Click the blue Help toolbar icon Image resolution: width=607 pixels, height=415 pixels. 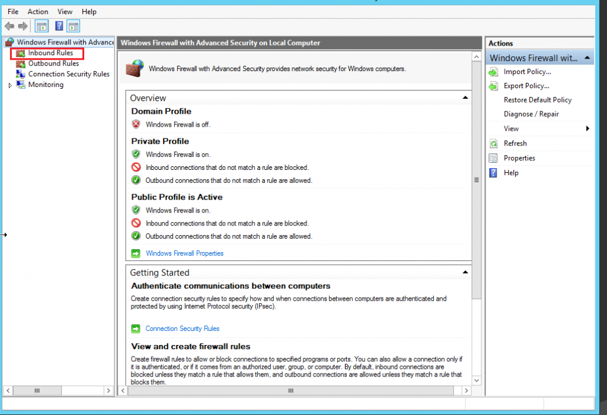[x=59, y=26]
